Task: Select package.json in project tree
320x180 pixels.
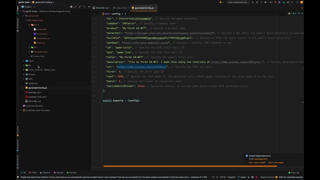Action: click(34, 92)
